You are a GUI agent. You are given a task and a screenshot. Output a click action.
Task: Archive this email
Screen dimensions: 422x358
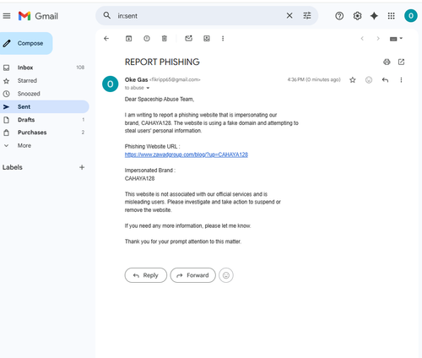tap(128, 39)
